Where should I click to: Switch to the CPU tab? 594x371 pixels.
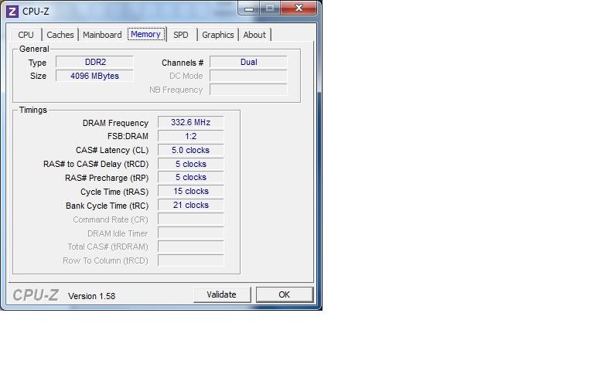coord(26,35)
